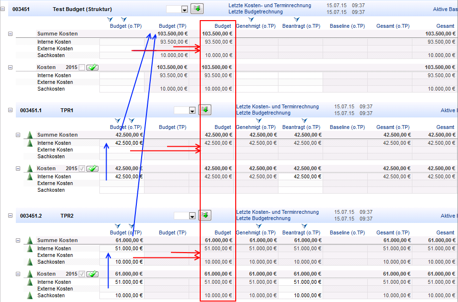Open the dropdown in the TPR2 header
Viewport: 458px width, 302px height.
pos(192,216)
